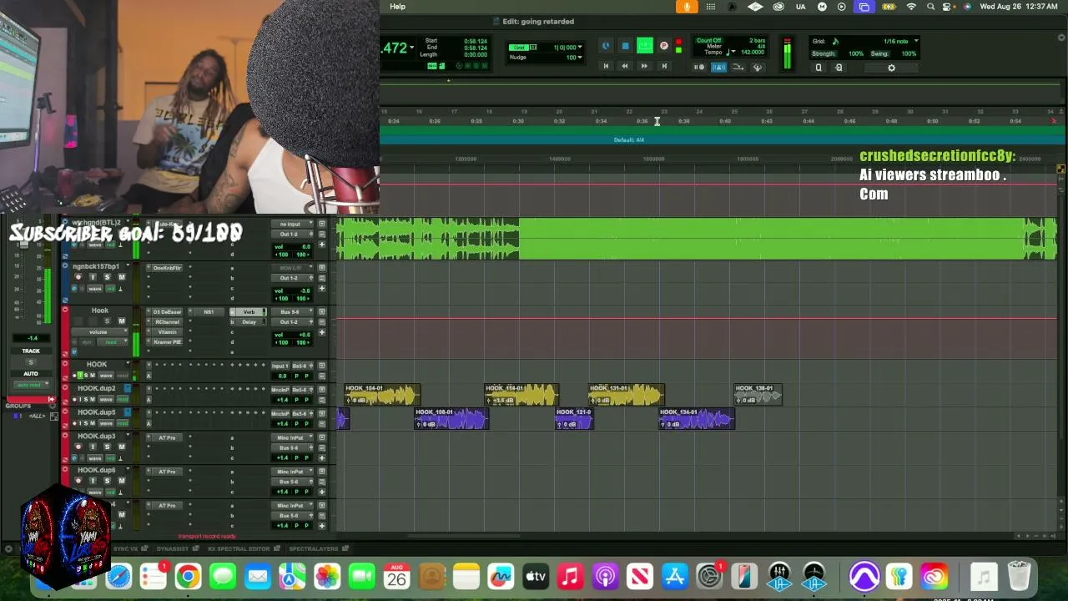
Task: Click the quantize Q icon under Grid
Action: [x=819, y=68]
